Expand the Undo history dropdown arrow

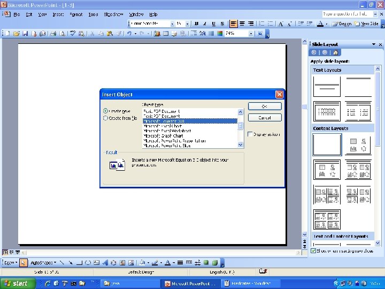pos(135,33)
